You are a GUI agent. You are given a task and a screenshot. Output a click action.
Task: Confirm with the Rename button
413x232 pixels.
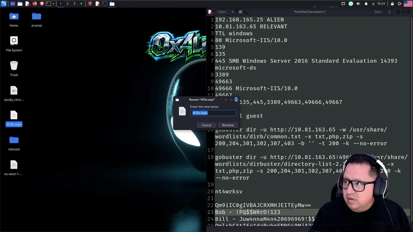coord(228,125)
